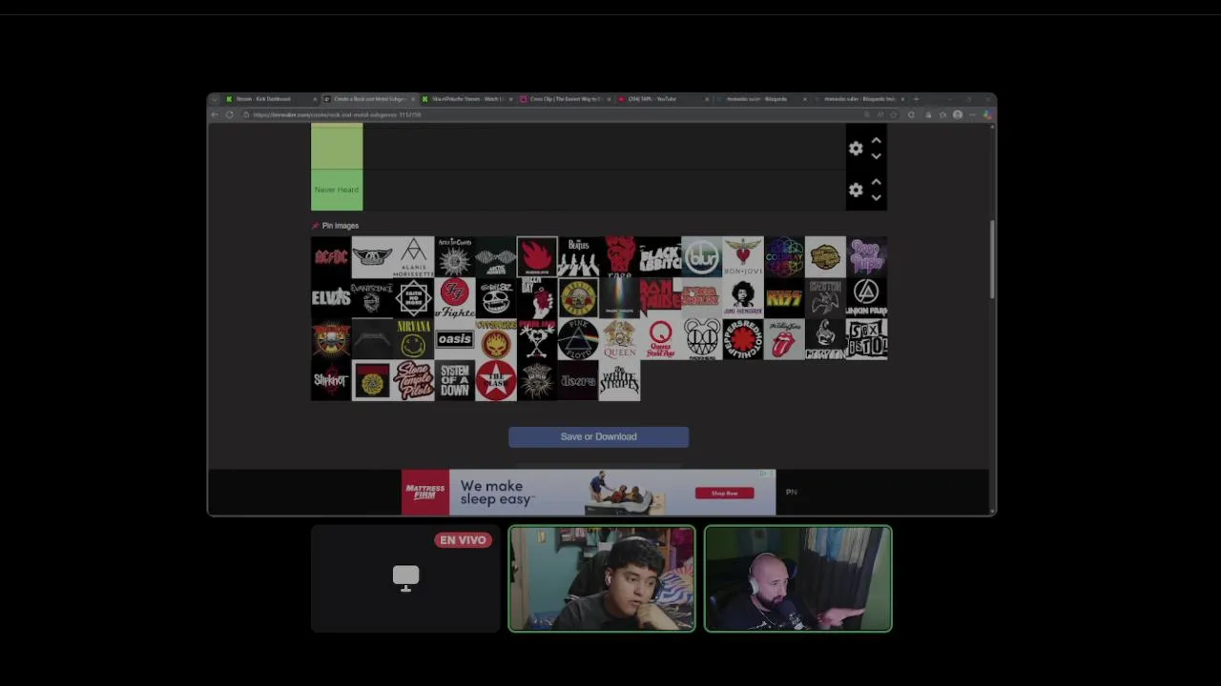The image size is (1221, 686).
Task: Select the Metallica logo
Action: pyautogui.click(x=372, y=339)
